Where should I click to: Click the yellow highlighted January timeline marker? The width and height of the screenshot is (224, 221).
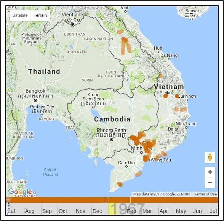[x=113, y=209]
